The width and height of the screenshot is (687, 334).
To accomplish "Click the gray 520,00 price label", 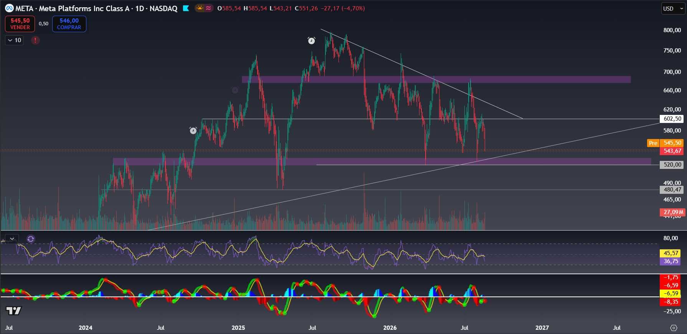I will [x=672, y=165].
